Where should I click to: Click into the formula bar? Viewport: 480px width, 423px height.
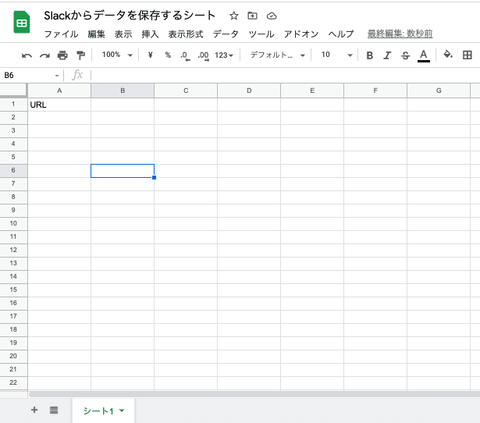pyautogui.click(x=285, y=75)
